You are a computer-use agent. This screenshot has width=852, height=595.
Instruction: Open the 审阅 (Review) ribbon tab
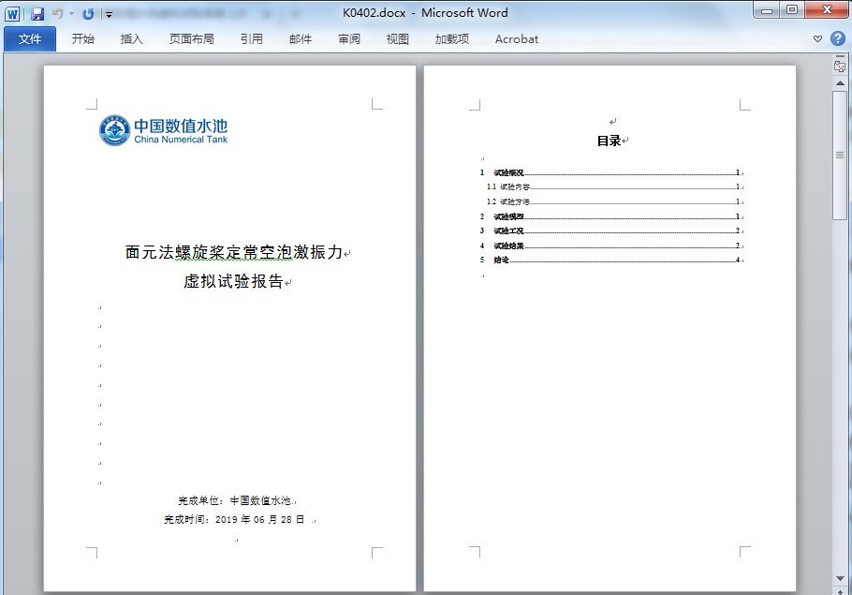(349, 38)
